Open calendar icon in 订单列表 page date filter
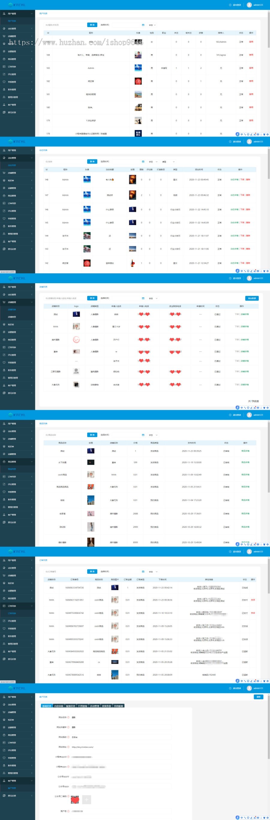270x820 pixels. [143, 571]
